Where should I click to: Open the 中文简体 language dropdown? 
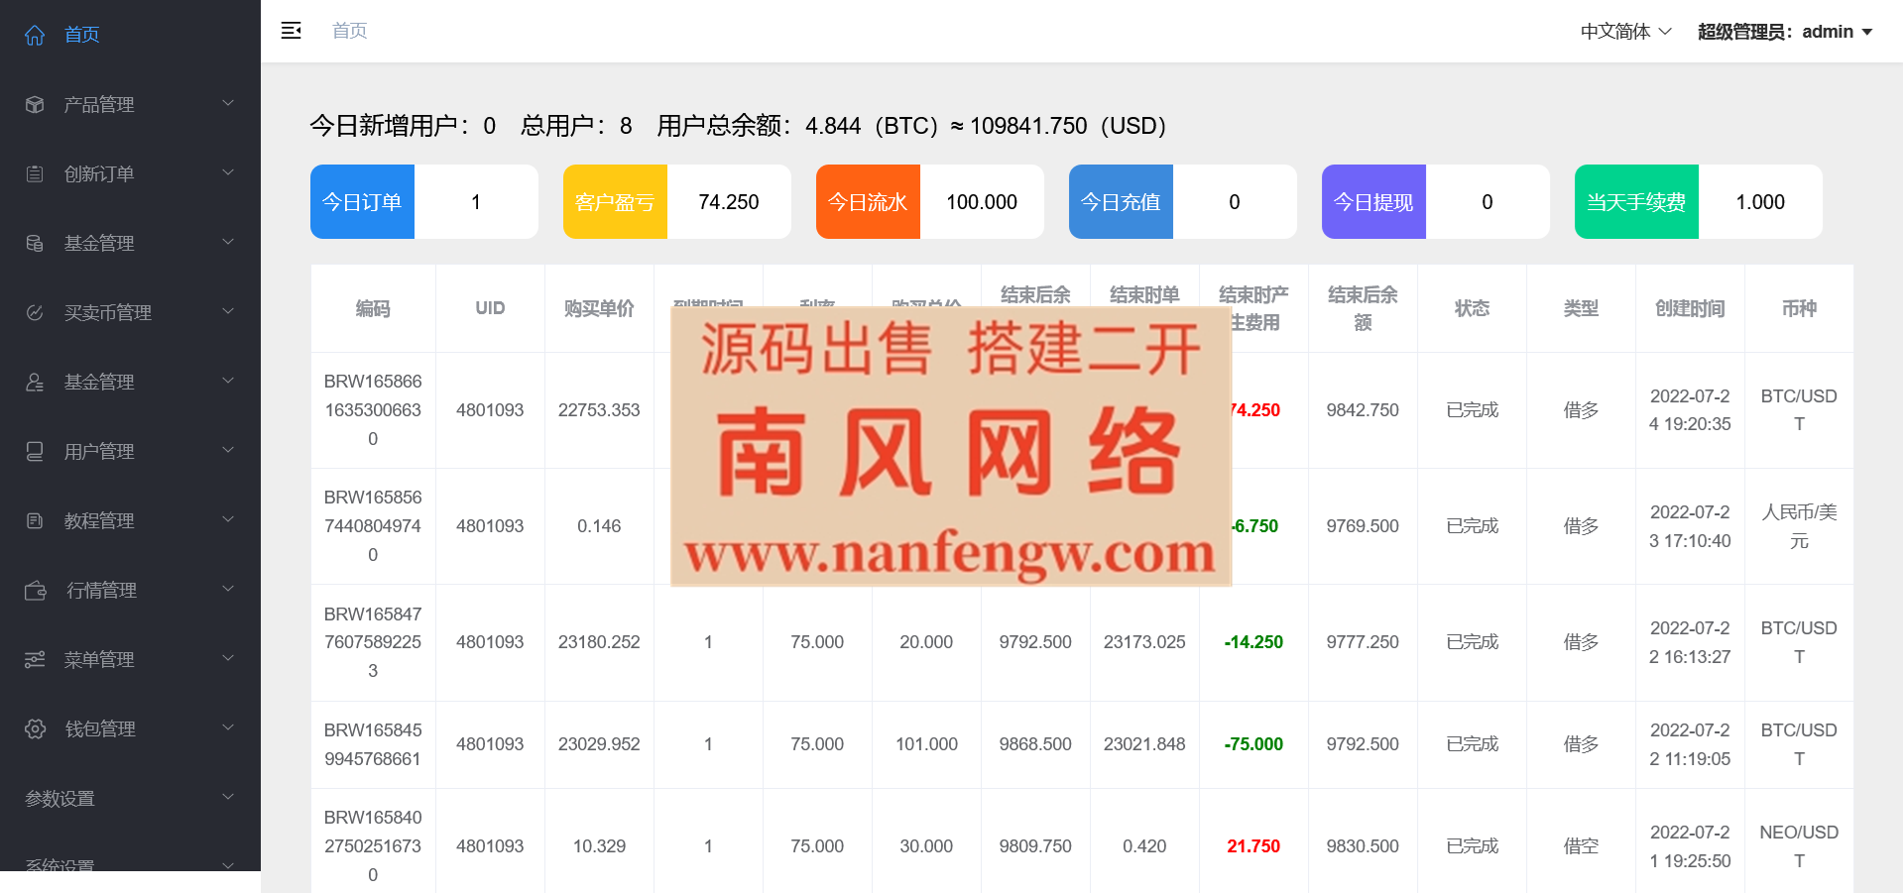click(1625, 32)
